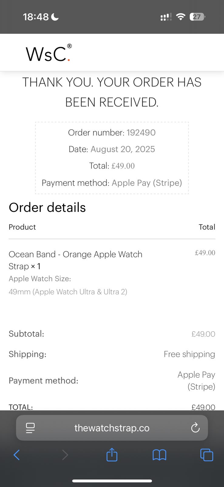Image resolution: width=224 pixels, height=487 pixels.
Task: Open the Safari share sheet icon
Action: point(112,455)
